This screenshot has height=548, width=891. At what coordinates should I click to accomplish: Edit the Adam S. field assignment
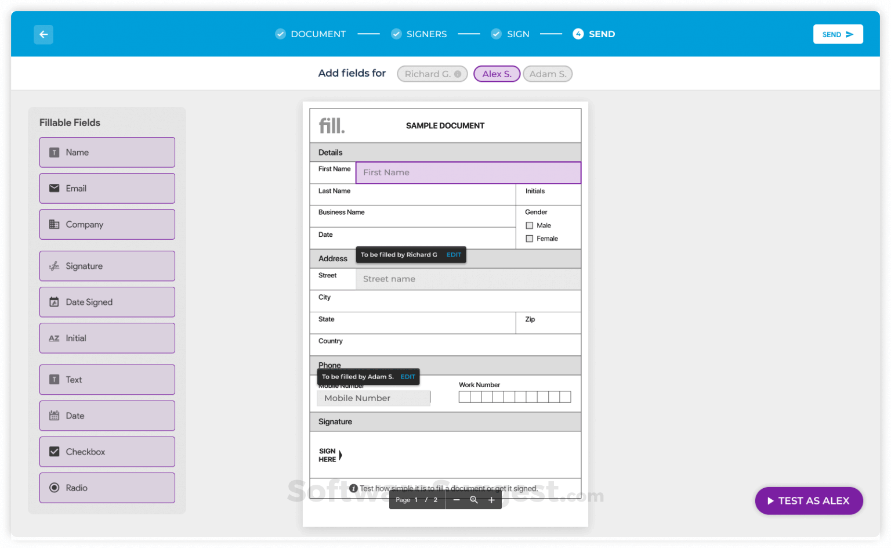click(408, 377)
